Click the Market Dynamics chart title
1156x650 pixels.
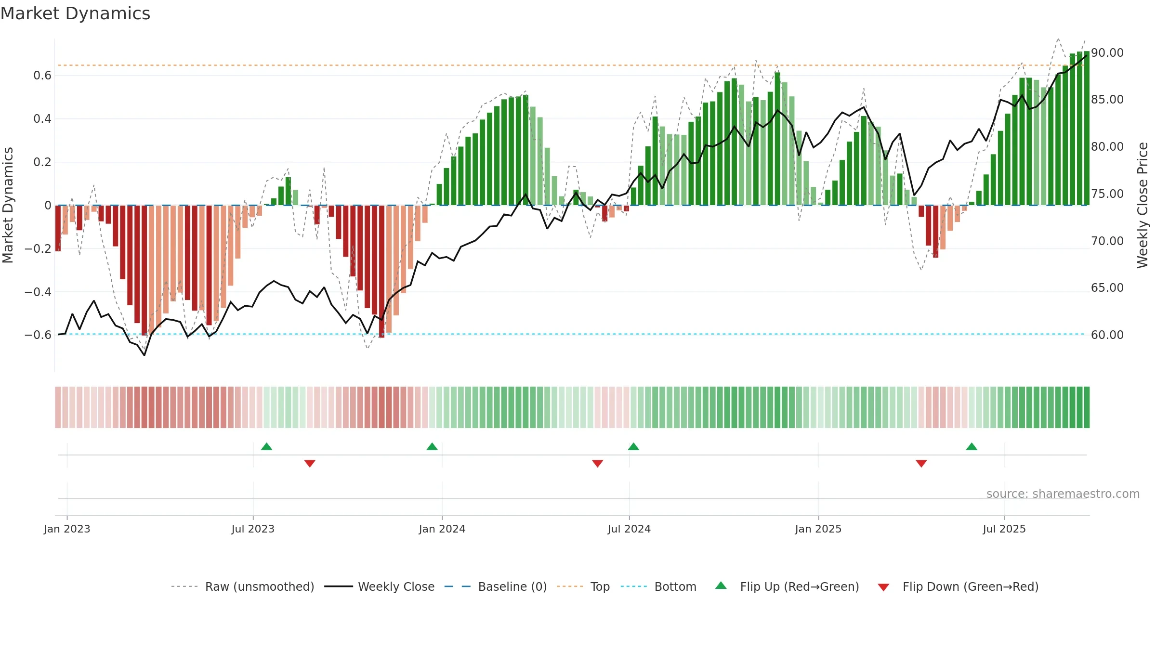tap(76, 13)
